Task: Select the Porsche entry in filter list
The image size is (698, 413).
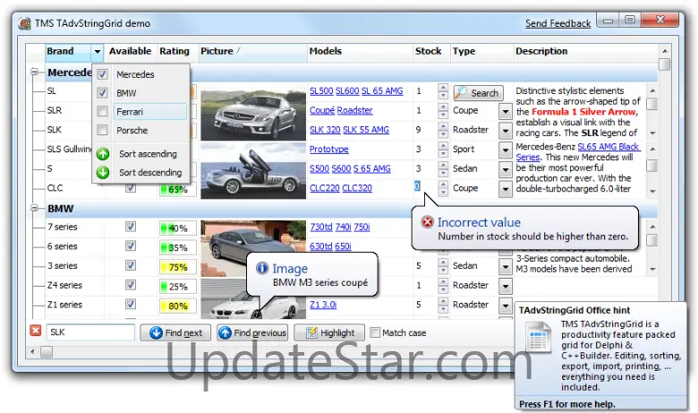Action: point(132,131)
